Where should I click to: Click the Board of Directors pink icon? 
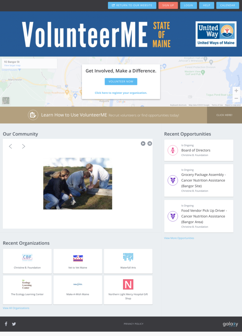pyautogui.click(x=172, y=150)
